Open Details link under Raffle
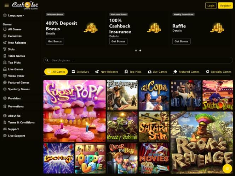Image resolution: width=235 pixels, height=176 pixels. (177, 31)
